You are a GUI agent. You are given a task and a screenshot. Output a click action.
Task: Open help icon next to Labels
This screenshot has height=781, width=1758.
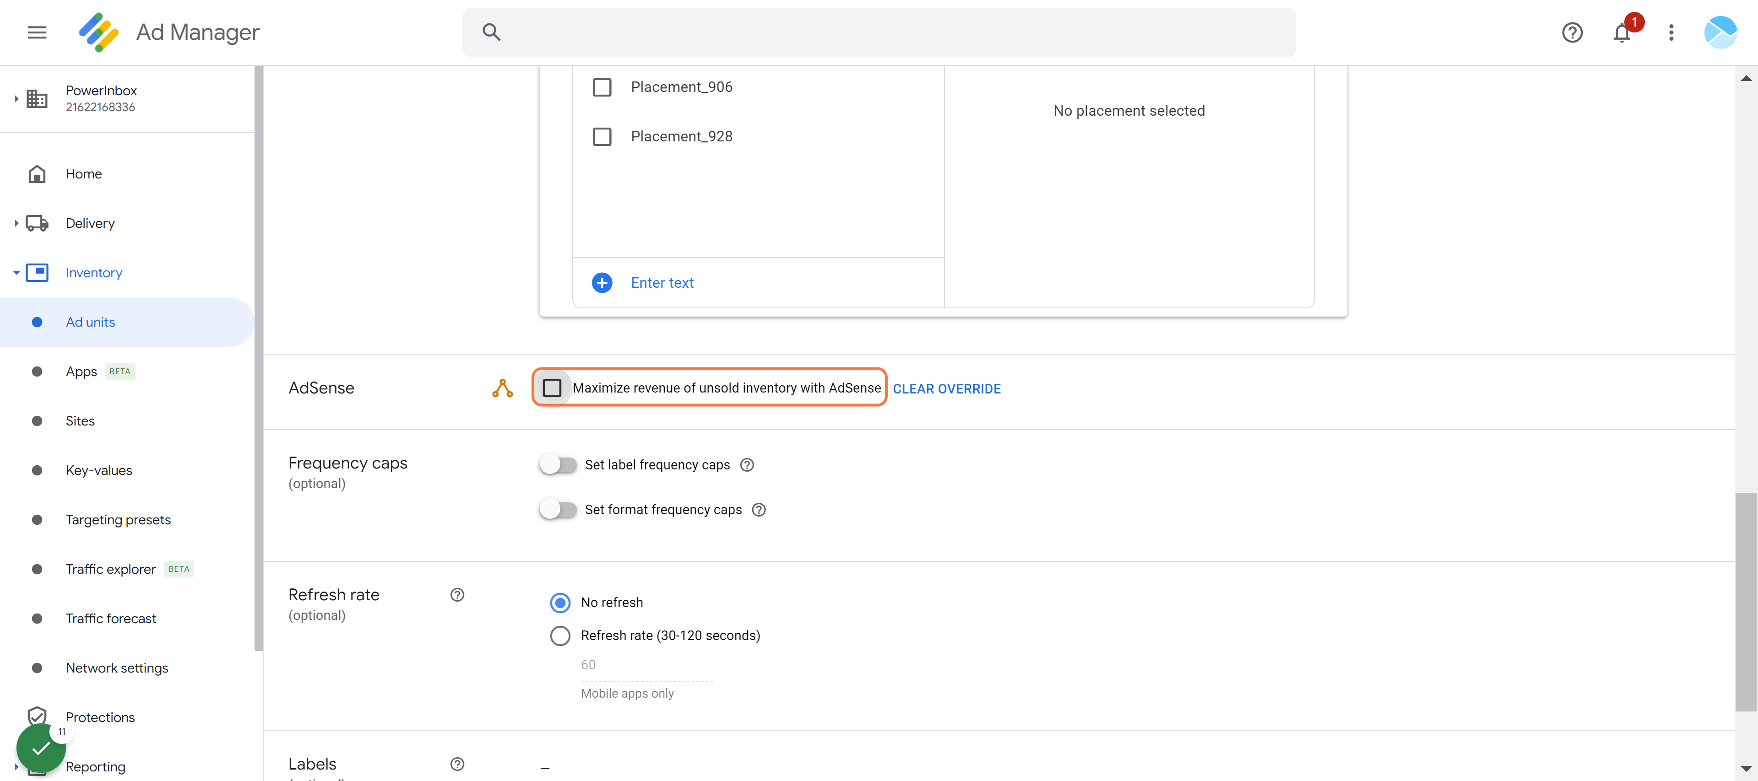coord(457,764)
